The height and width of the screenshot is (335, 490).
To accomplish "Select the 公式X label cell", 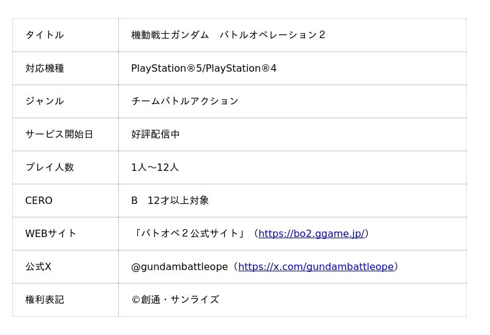I will point(38,266).
